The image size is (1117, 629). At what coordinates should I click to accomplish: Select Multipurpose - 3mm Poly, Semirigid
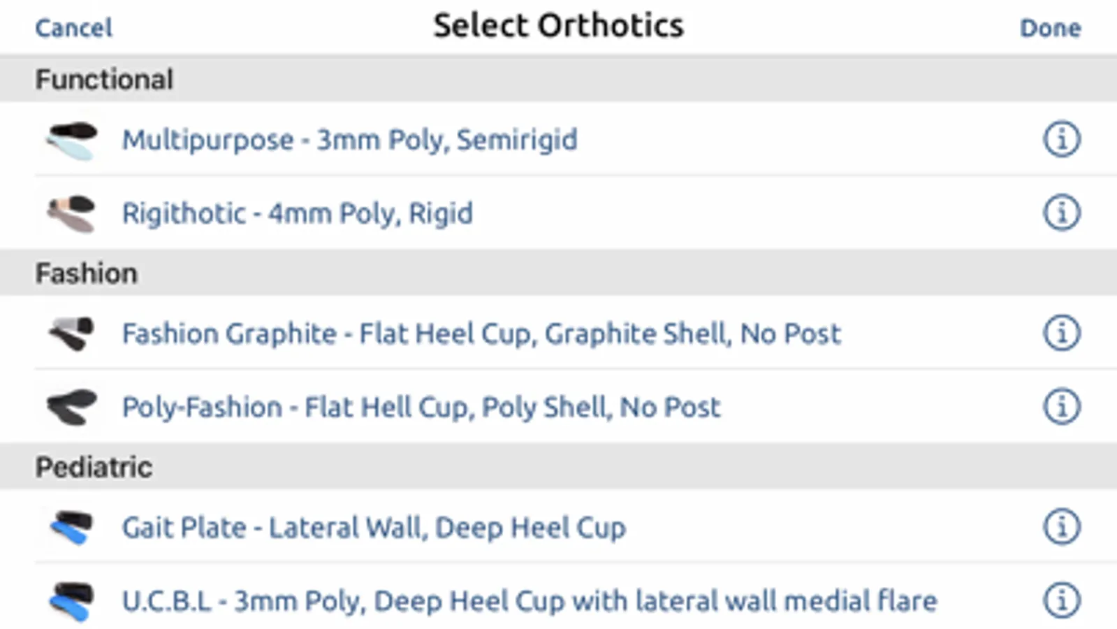point(349,140)
